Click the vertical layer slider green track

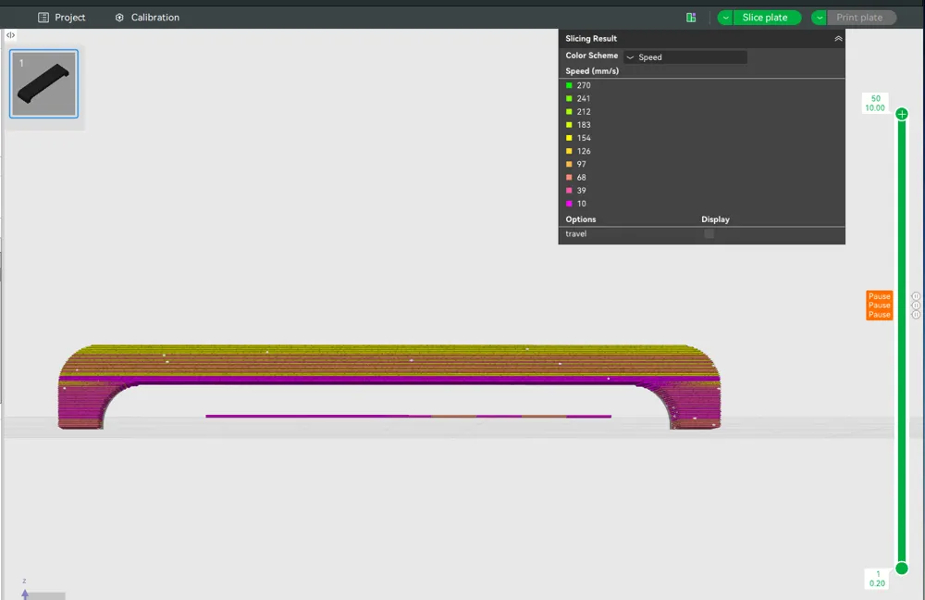[901, 342]
